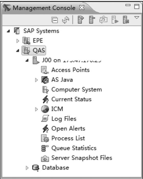Click the Access Points icon
The image size is (143, 179).
(x=45, y=70)
